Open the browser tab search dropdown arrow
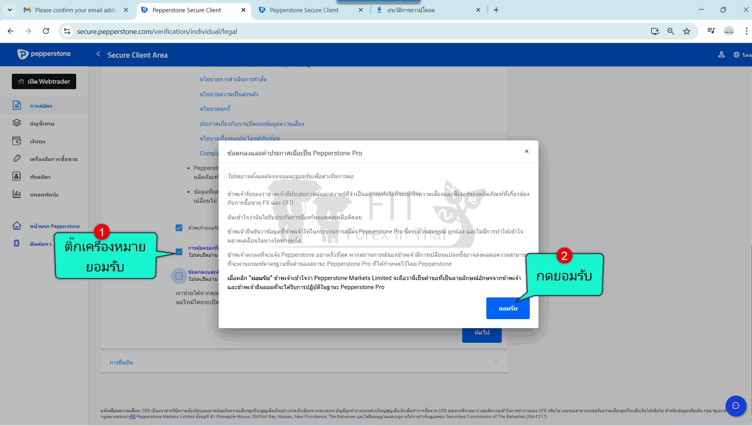 pos(9,10)
